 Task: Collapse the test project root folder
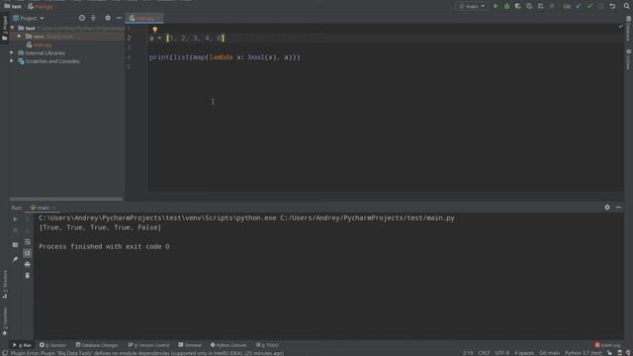[x=13, y=28]
